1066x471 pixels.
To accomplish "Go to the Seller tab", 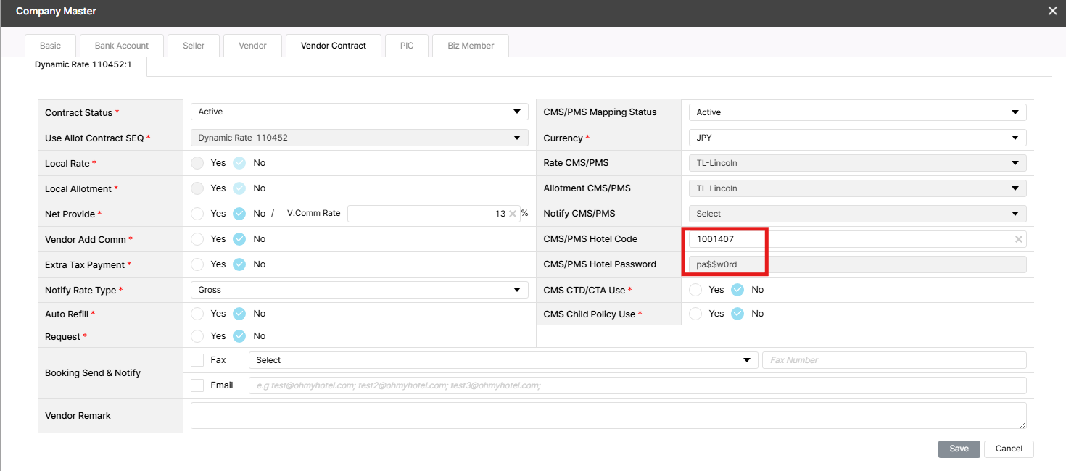I will (x=194, y=46).
